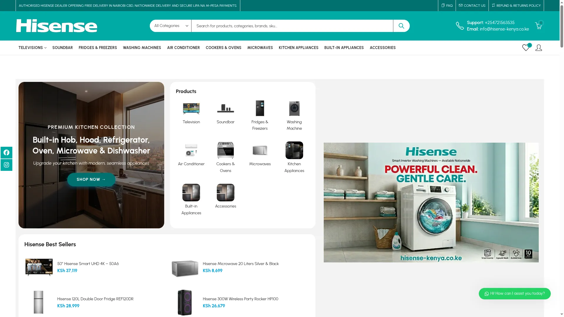
Task: Click the phone support icon
Action: [x=460, y=26]
